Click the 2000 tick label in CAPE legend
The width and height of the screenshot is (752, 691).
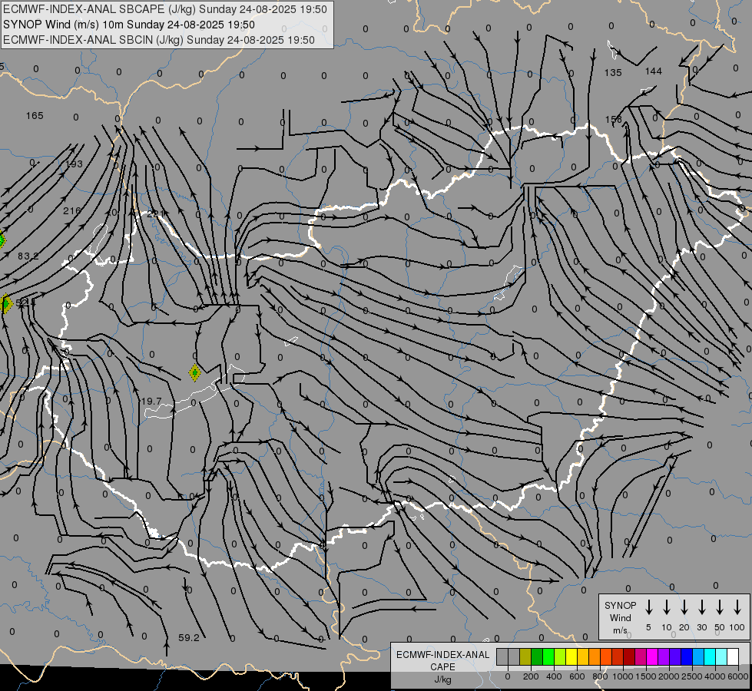tap(668, 676)
